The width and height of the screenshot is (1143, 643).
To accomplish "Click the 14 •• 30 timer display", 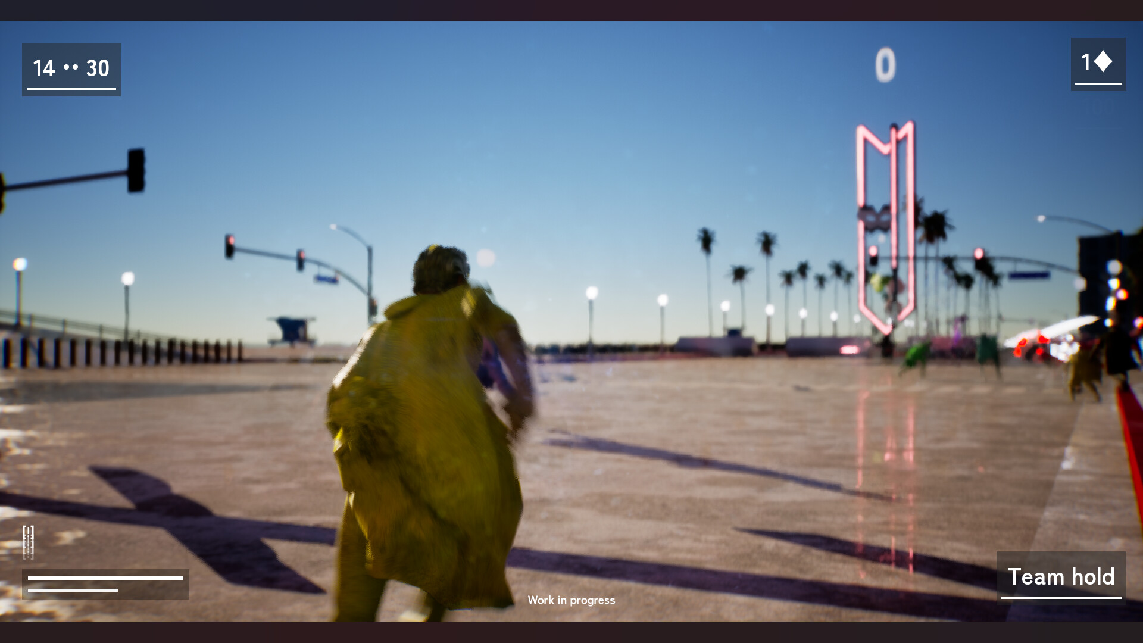I will pyautogui.click(x=71, y=68).
